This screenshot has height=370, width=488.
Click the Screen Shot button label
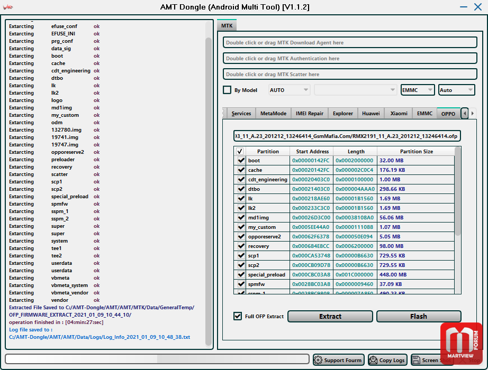436,360
